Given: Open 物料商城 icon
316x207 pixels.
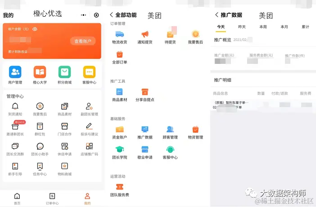Looking at the screenshot, I should pos(65,166).
